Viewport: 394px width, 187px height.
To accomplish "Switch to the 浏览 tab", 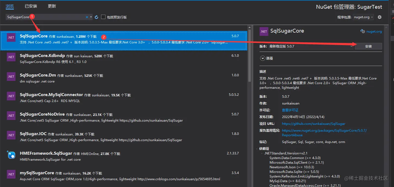I will click(x=10, y=6).
